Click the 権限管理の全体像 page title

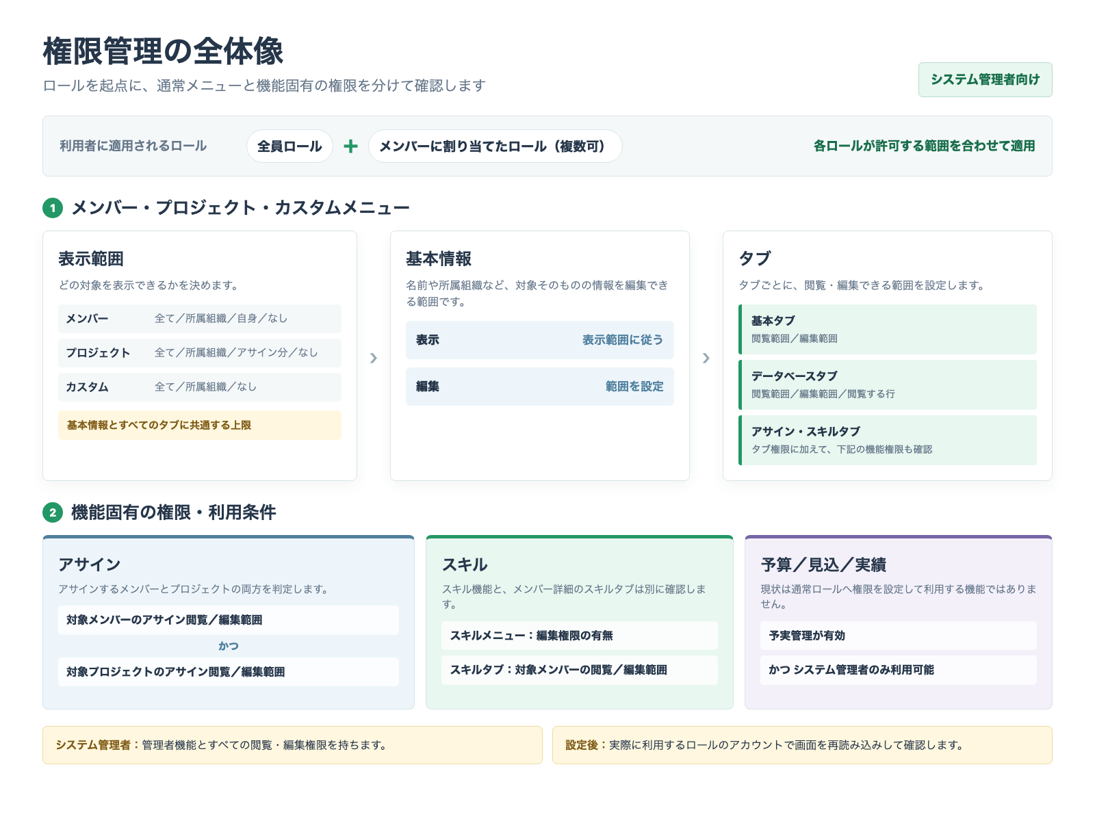[x=163, y=51]
